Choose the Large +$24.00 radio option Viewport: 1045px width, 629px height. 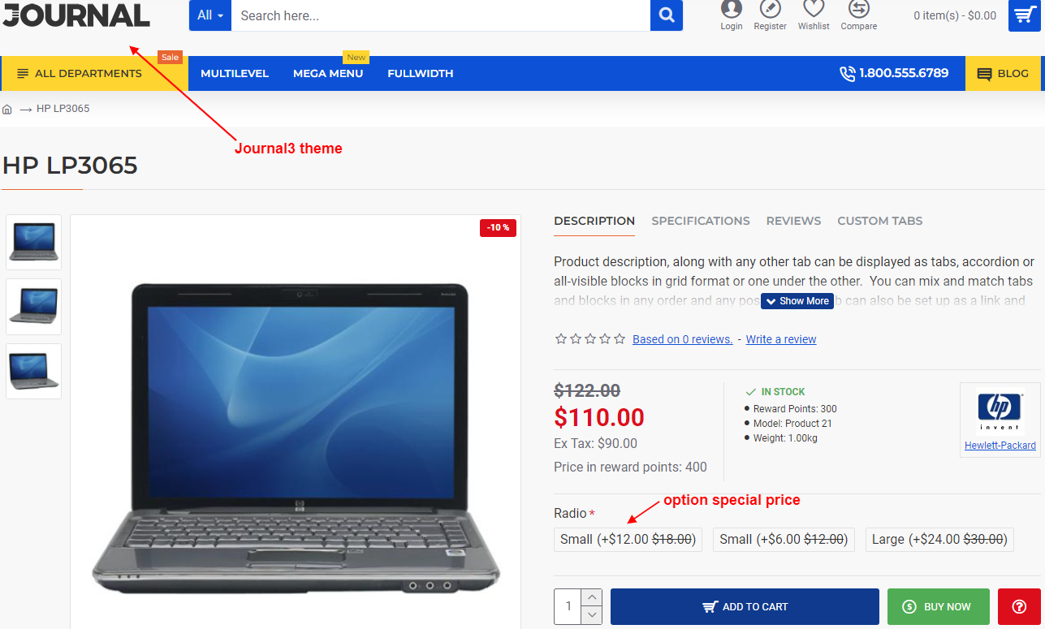(939, 540)
